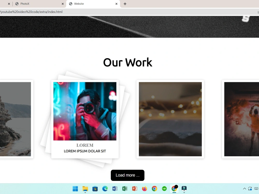This screenshot has height=194, width=259.
Task: Show hidden system tray icons
Action: 244,189
